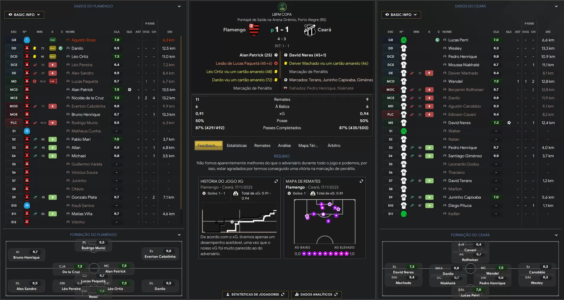Click Everton Cebolinha on Flamengo formation pitch
Screen dimensions: 564x300
point(160,254)
